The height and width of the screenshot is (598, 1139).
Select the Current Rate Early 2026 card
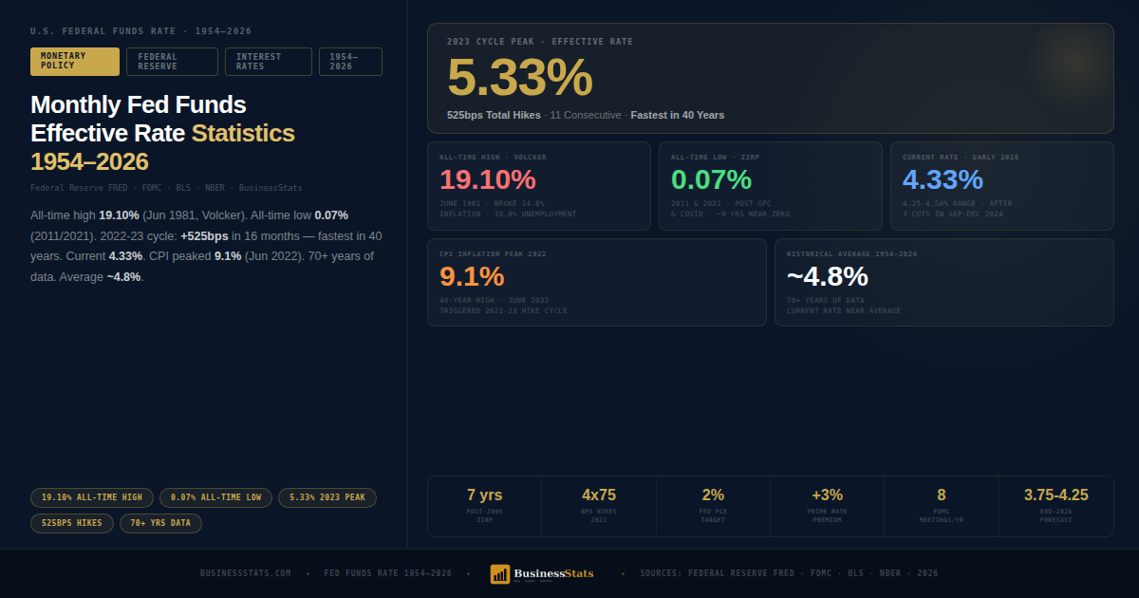(x=1001, y=185)
